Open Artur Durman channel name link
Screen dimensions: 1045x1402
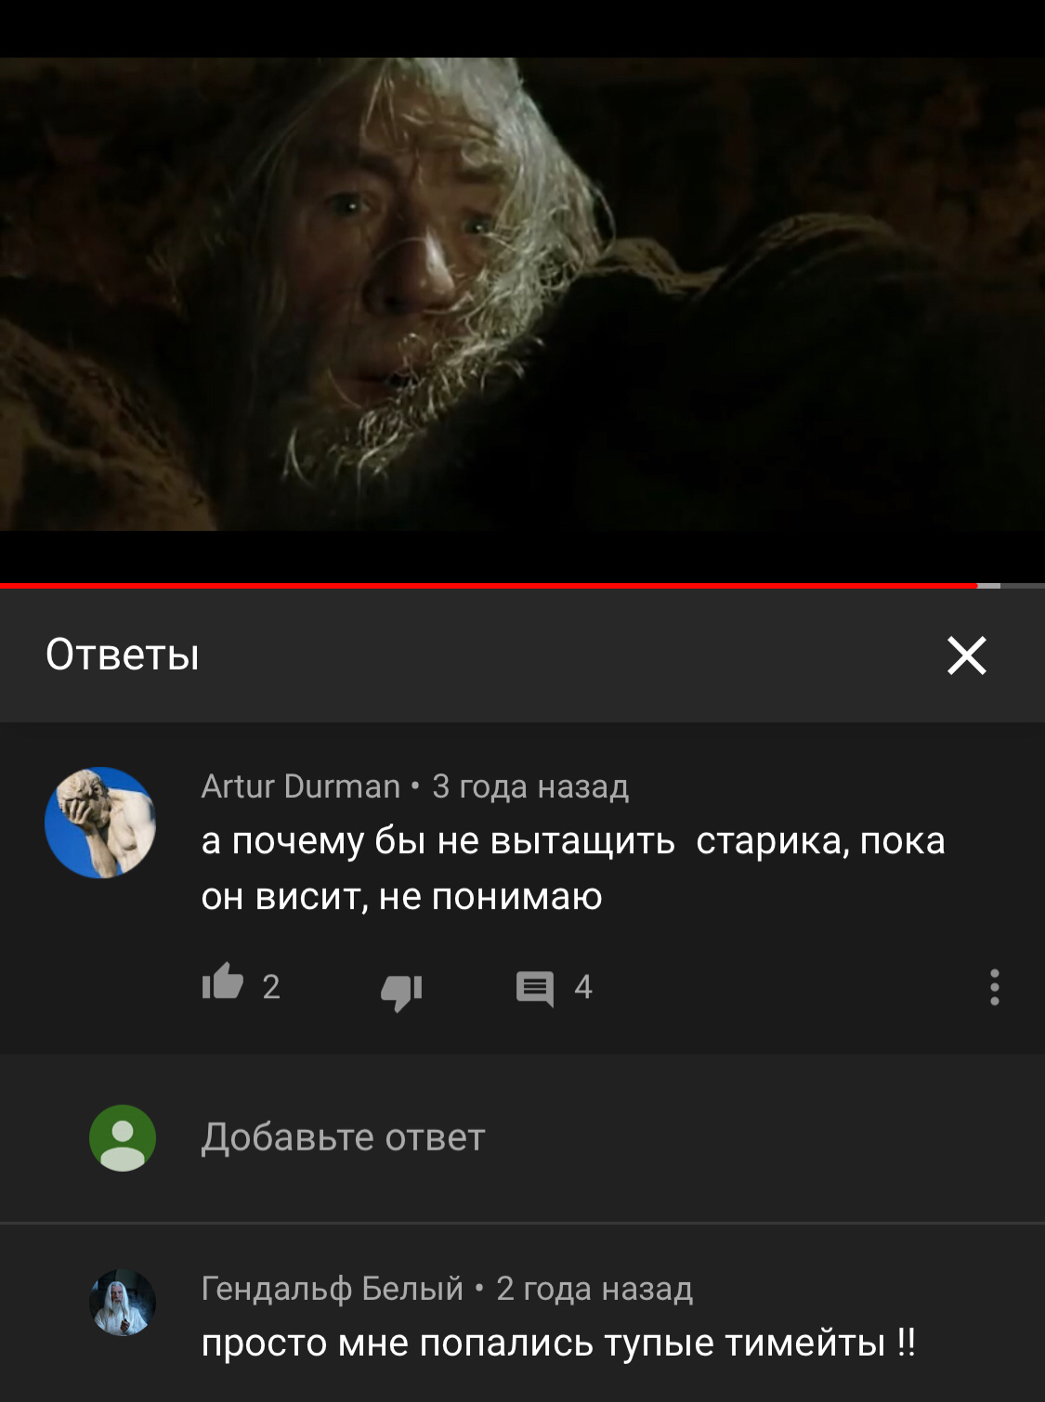click(300, 786)
